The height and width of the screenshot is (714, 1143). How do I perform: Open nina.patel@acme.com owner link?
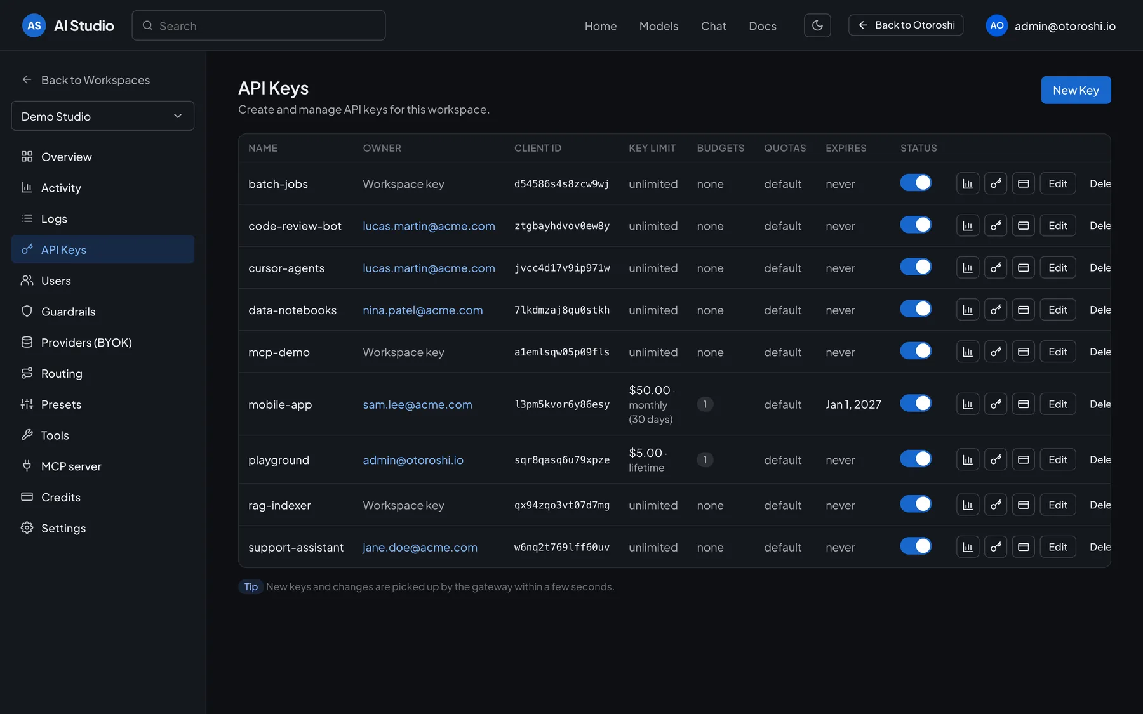[x=423, y=310]
